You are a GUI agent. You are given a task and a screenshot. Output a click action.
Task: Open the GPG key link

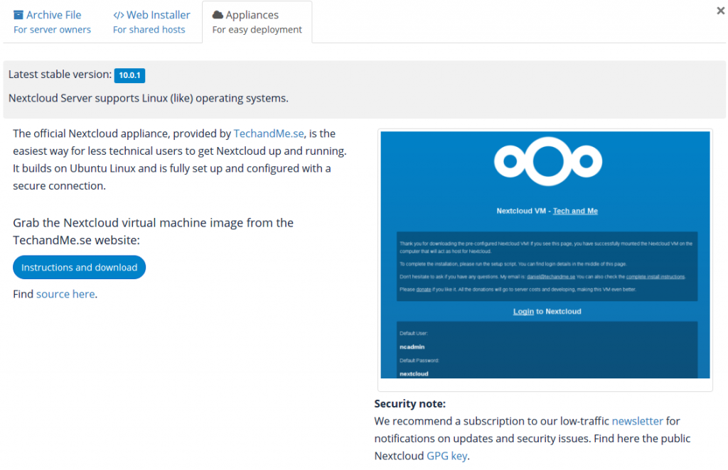tap(446, 456)
